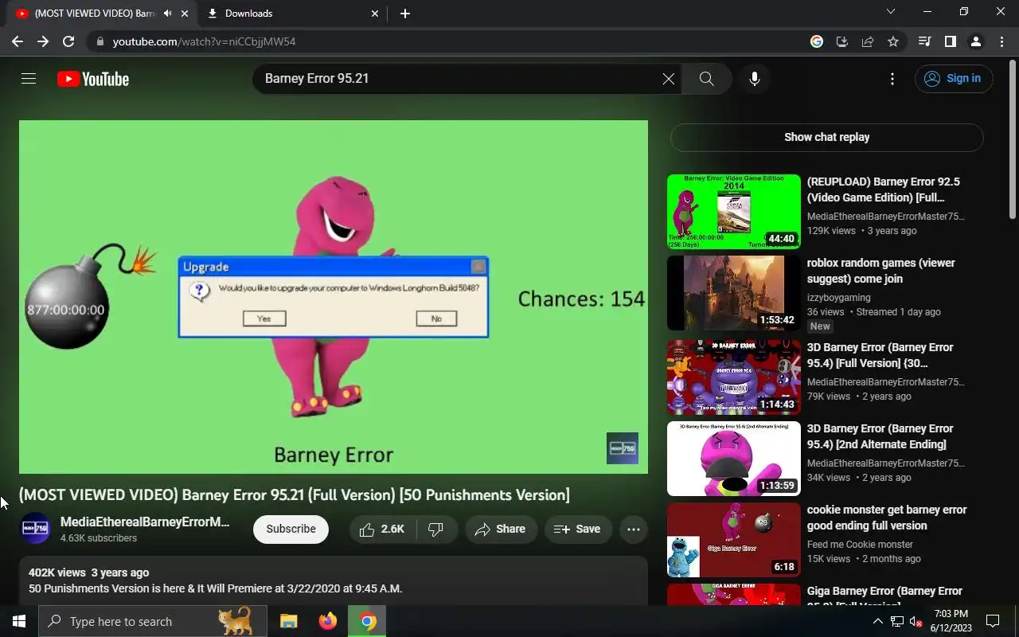Click the magnifier search button

pos(706,79)
